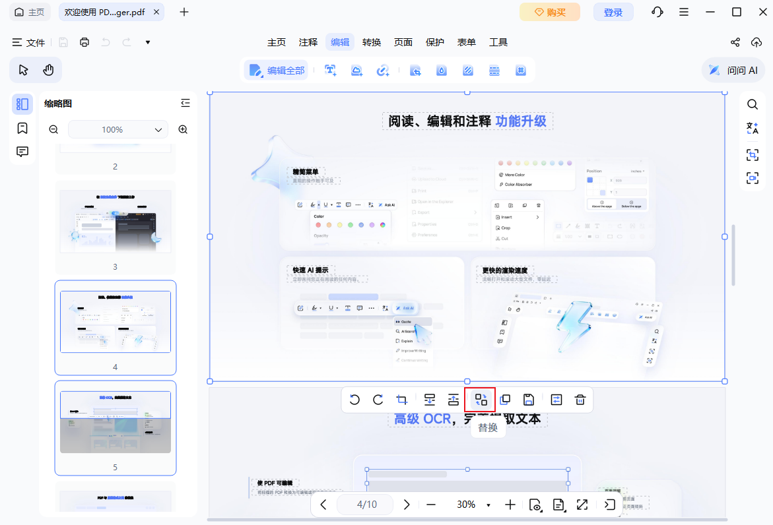Open the 工具 ribbon tab
This screenshot has width=773, height=525.
point(498,42)
